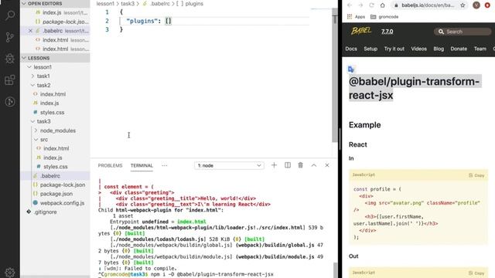Image resolution: width=495 pixels, height=278 pixels.
Task: Create a new terminal with plus icon
Action: point(274,165)
